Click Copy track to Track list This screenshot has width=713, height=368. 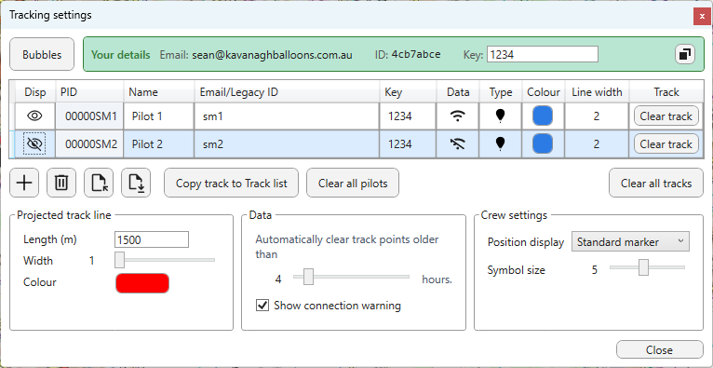click(x=232, y=183)
